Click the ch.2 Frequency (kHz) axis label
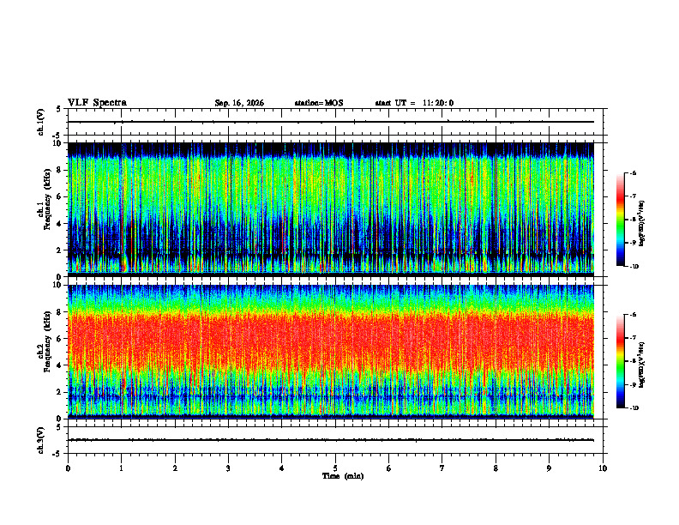This screenshot has height=525, width=679. pyautogui.click(x=45, y=341)
